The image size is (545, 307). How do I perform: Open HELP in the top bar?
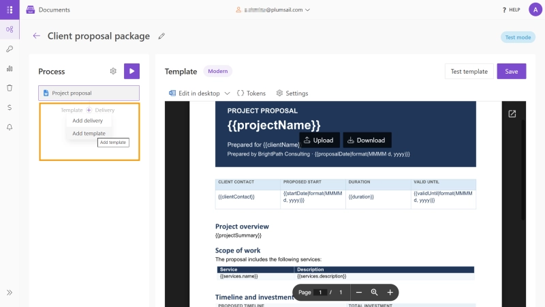tap(512, 10)
